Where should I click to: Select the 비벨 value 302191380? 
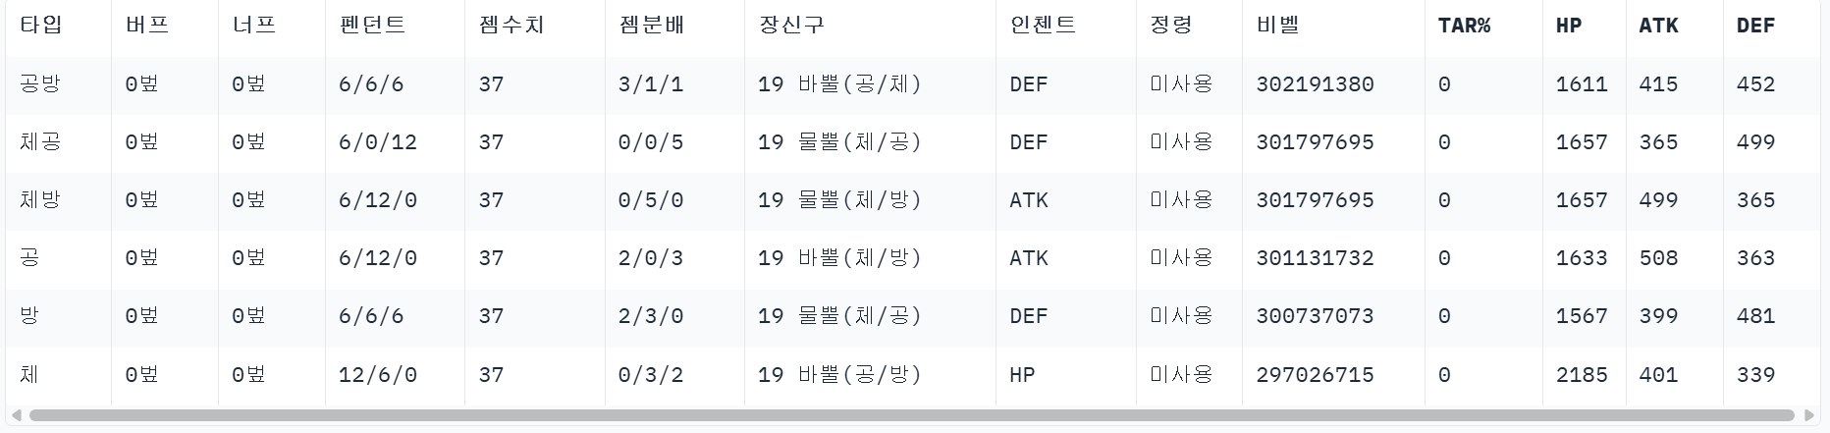[x=1315, y=84]
